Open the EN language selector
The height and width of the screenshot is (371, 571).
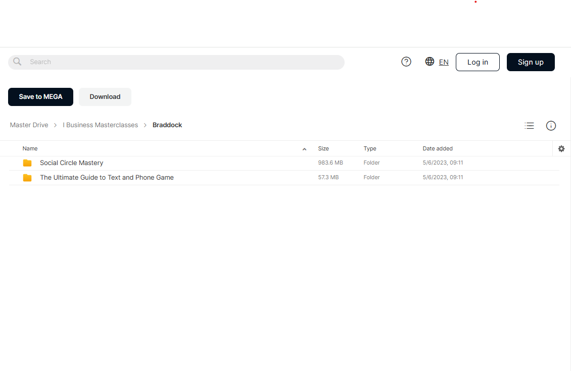pyautogui.click(x=444, y=62)
